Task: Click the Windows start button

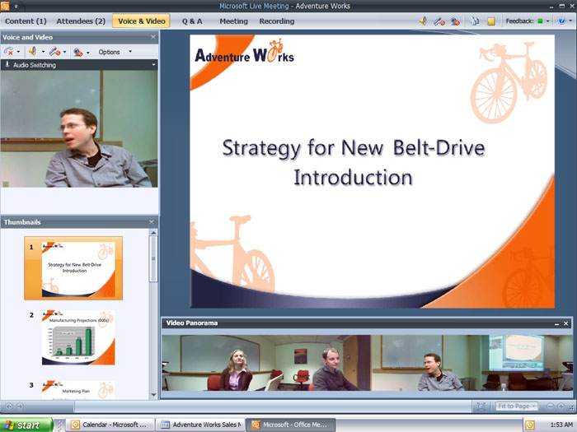Action: pos(26,425)
